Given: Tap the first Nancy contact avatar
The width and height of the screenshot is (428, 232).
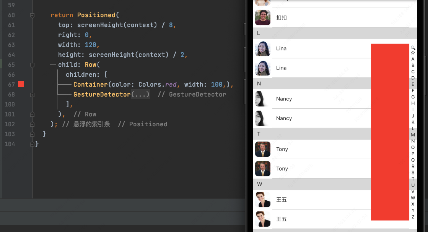Looking at the screenshot, I should coord(263,99).
